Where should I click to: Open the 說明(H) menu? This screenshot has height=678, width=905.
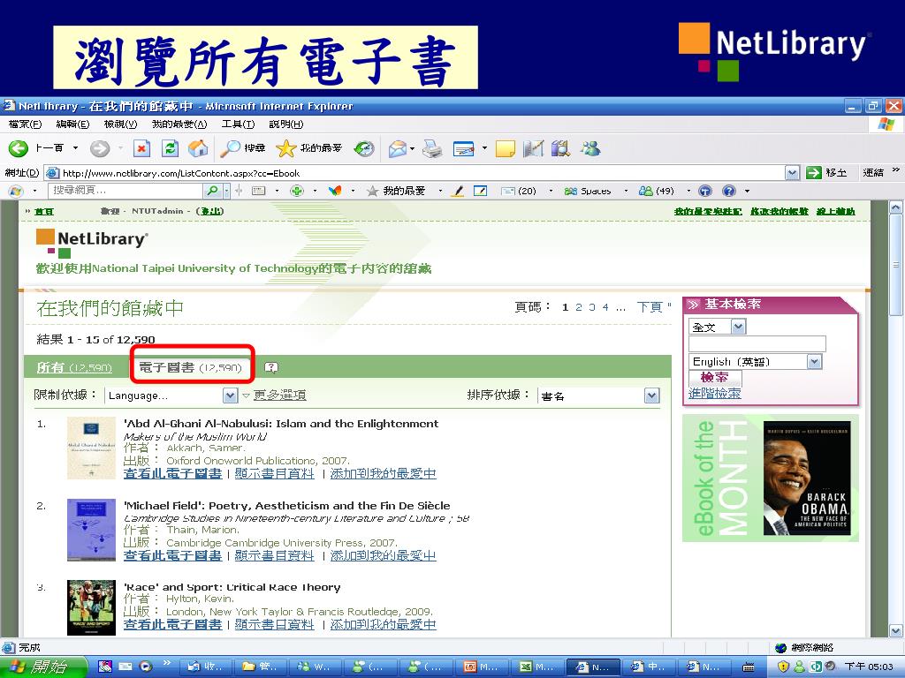click(286, 124)
